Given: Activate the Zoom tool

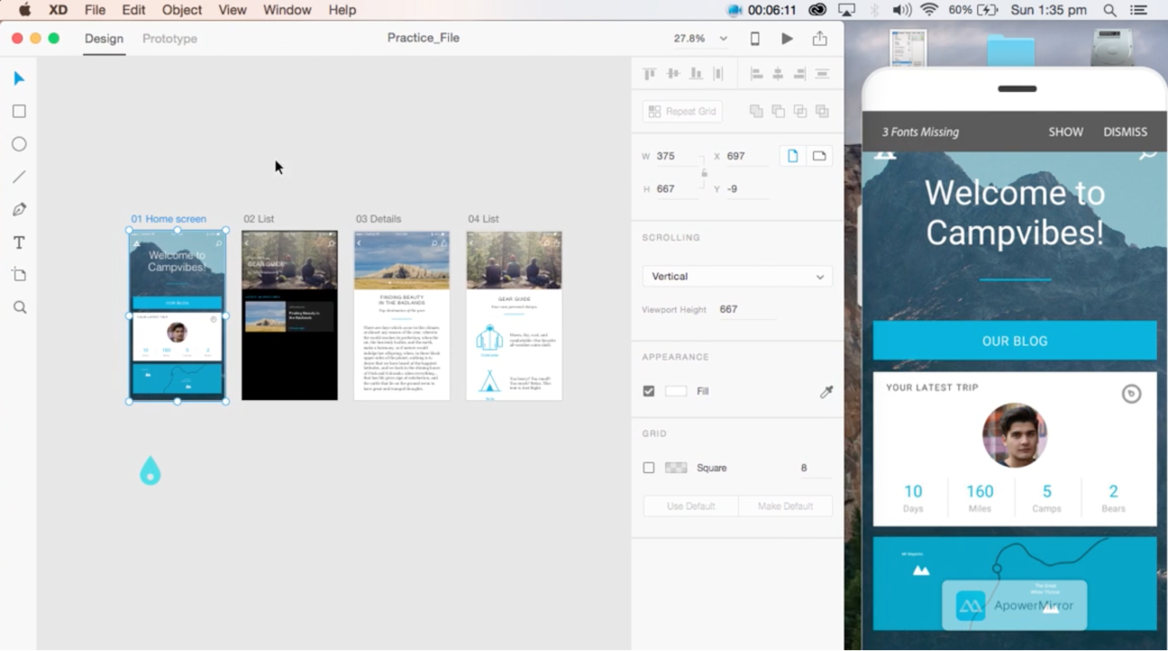Looking at the screenshot, I should point(19,307).
